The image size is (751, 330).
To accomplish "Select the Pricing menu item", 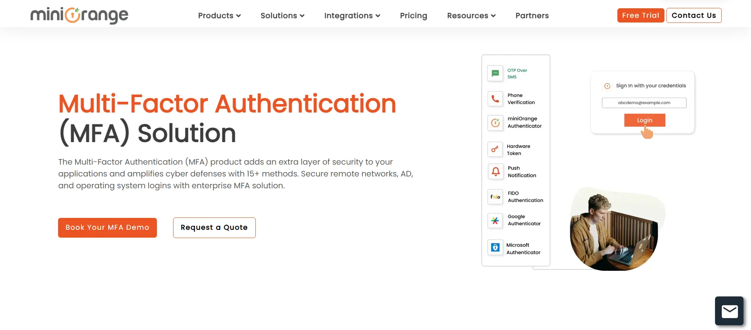I will 413,15.
